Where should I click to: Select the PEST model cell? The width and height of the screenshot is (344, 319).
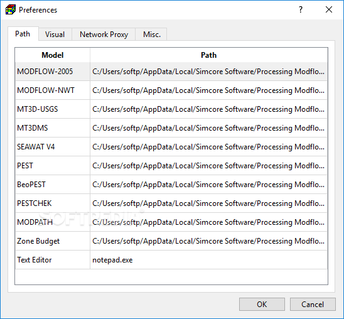(x=53, y=166)
